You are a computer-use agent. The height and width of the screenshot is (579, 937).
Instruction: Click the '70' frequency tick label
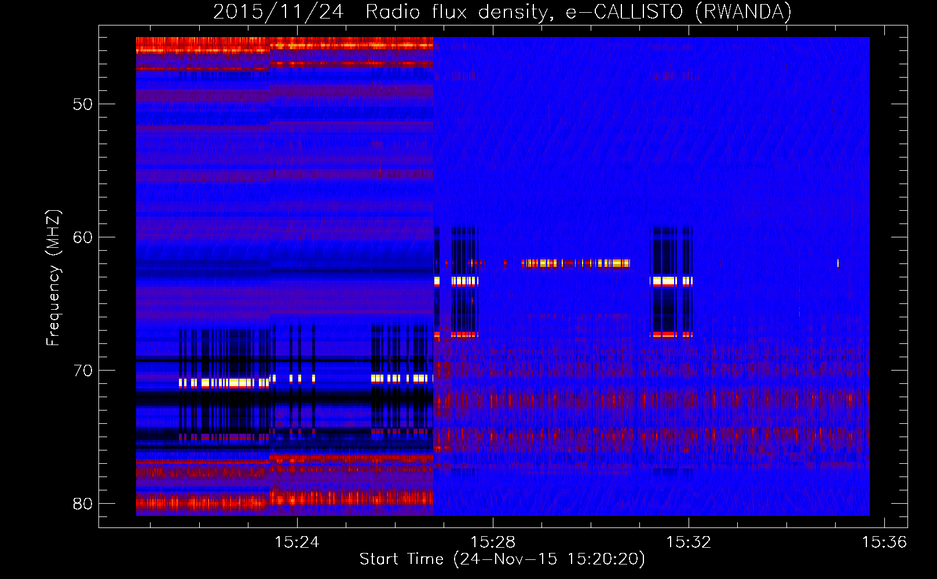pos(83,371)
